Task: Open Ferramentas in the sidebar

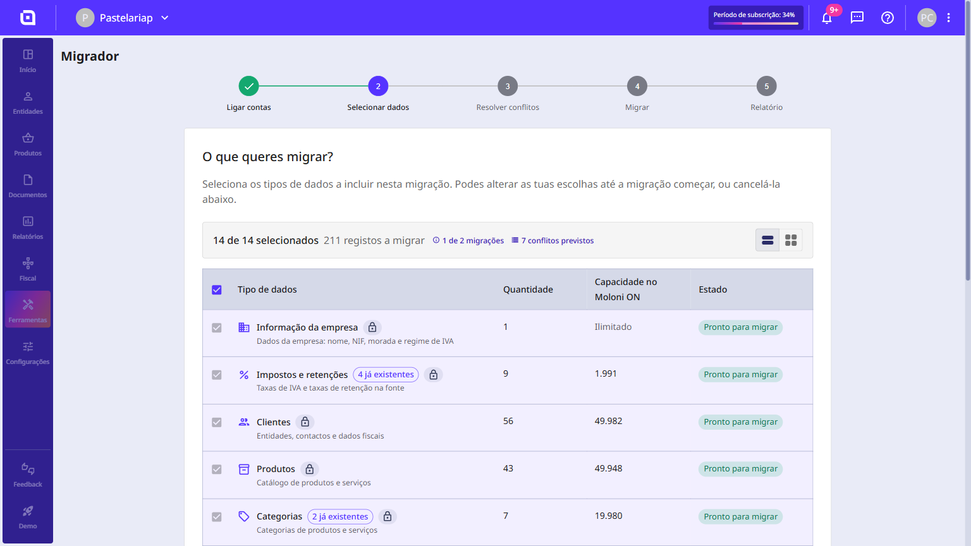Action: 28,310
